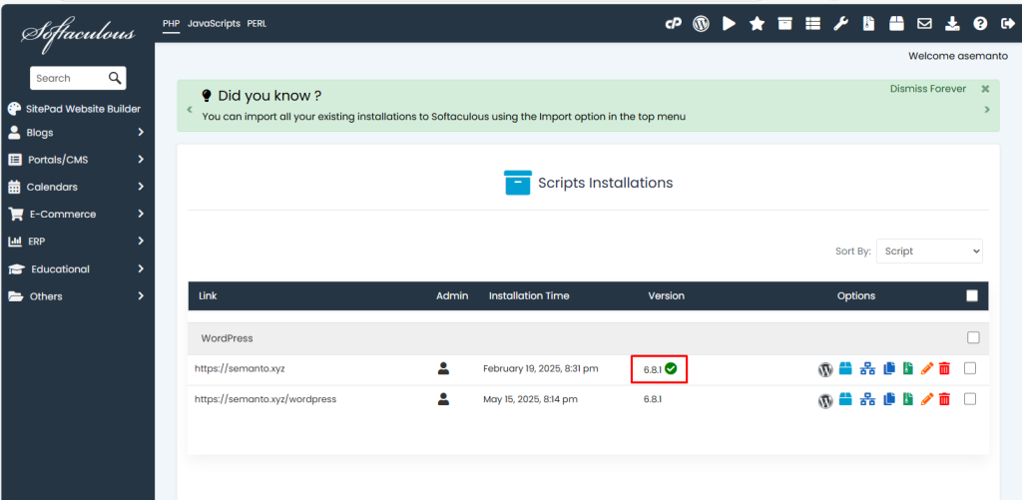This screenshot has height=500, width=1022.
Task: Open the admin user icon for semanto.xyz
Action: (x=444, y=368)
